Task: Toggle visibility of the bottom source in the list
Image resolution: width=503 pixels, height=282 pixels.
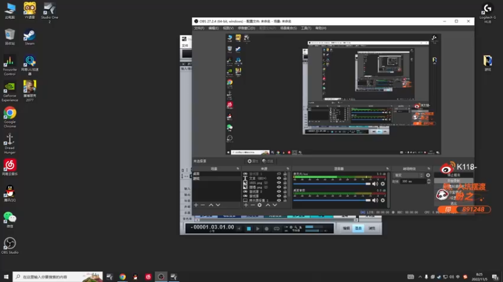Action: (x=279, y=200)
